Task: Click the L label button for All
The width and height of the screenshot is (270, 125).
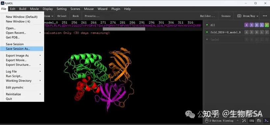Action: pyautogui.click(x=262, y=25)
